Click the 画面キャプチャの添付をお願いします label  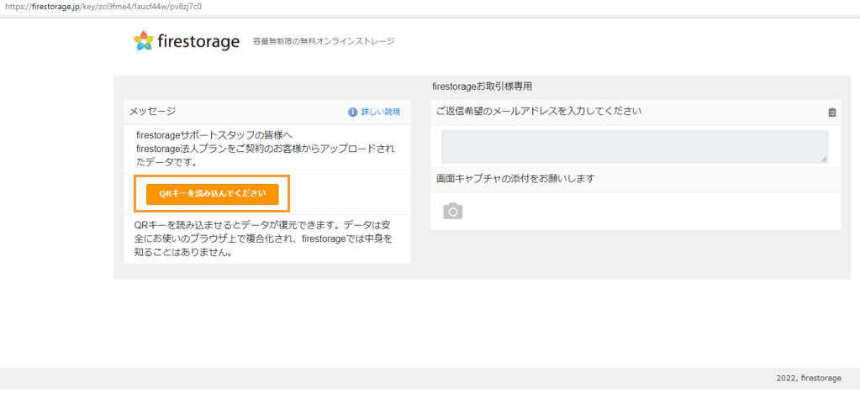click(x=515, y=179)
